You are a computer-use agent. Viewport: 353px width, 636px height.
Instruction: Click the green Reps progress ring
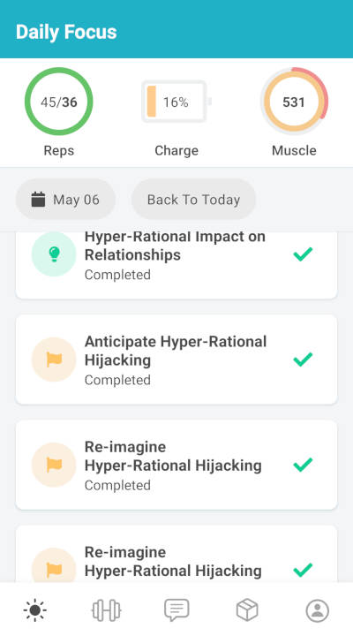(x=59, y=102)
